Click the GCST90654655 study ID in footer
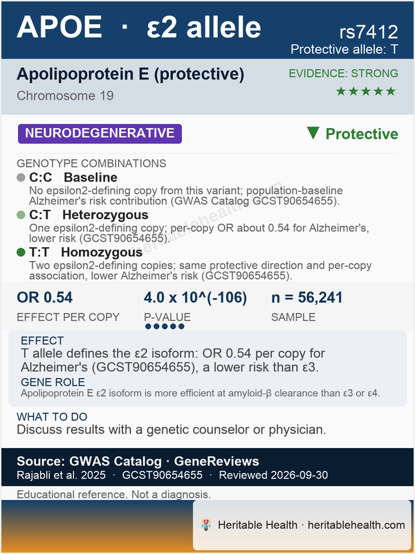This screenshot has width=415, height=554. 163,475
